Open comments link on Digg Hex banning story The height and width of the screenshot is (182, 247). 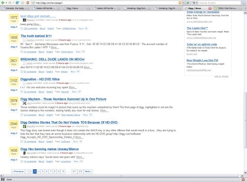30,162
